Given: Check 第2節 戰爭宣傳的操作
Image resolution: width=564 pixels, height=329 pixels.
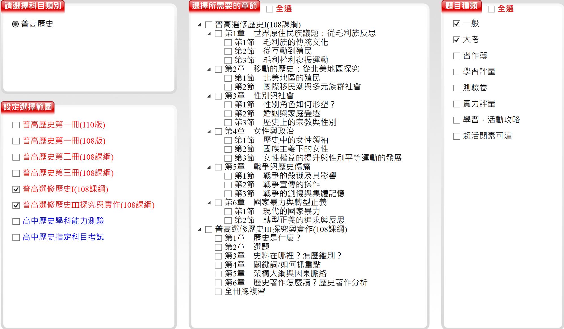Looking at the screenshot, I should coord(228,185).
